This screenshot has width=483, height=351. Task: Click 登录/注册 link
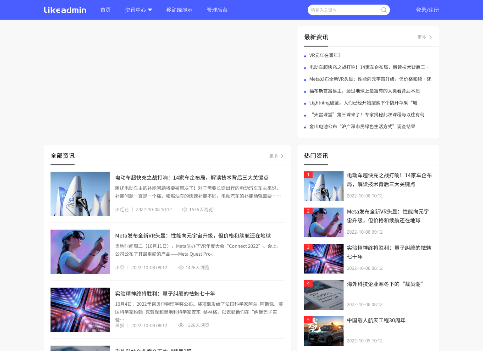(x=427, y=10)
